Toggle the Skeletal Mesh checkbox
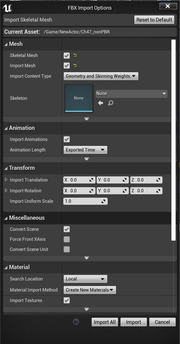Screen dimensions: 180x344 [67, 55]
